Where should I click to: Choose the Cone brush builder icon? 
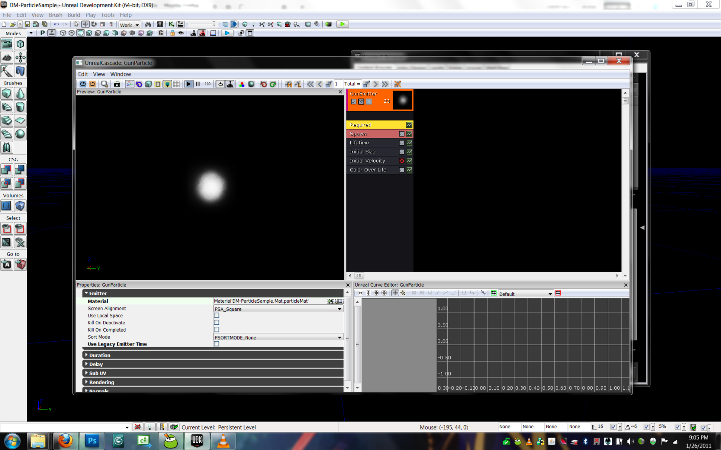pyautogui.click(x=20, y=93)
